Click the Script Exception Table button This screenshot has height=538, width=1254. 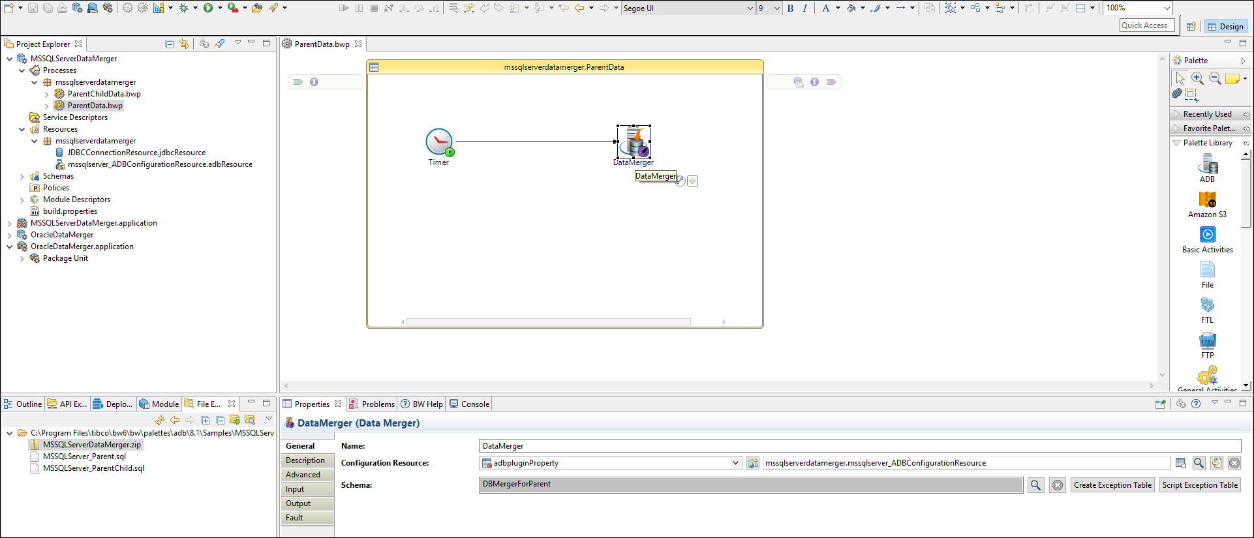coord(1200,485)
